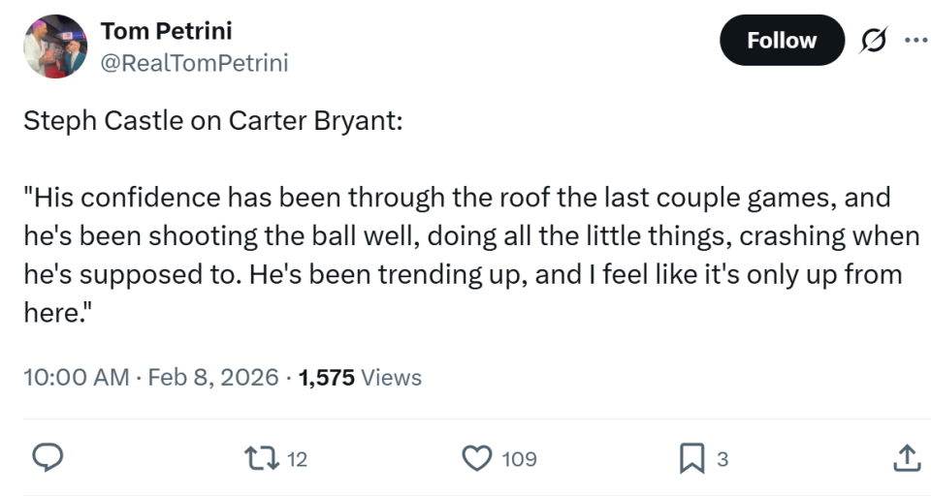Click the 10:00 AM timestamp
The image size is (931, 496).
tap(76, 377)
